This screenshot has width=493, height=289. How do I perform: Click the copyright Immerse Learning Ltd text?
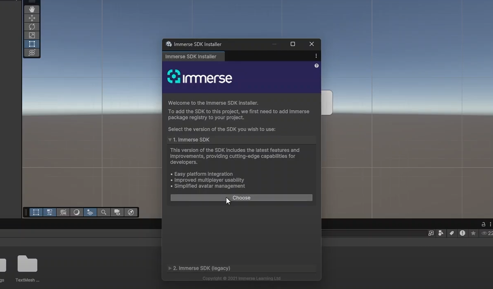click(x=242, y=278)
